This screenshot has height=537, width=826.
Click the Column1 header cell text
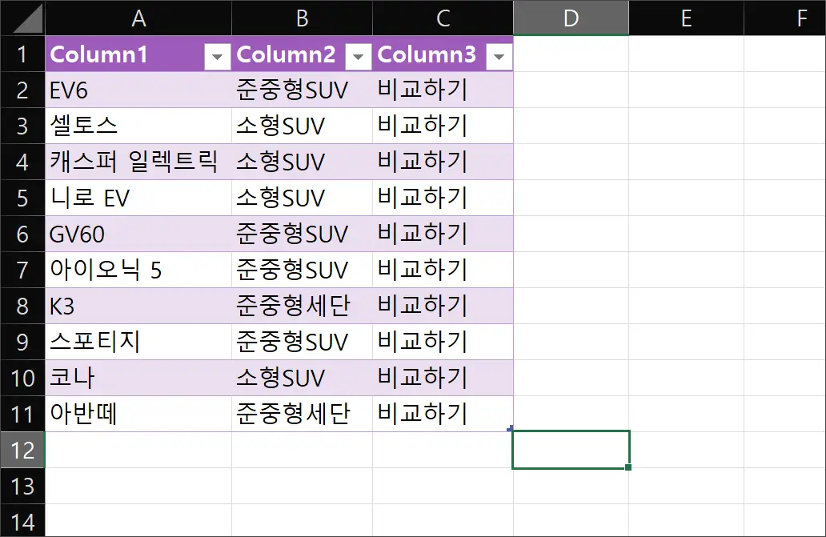tap(98, 54)
